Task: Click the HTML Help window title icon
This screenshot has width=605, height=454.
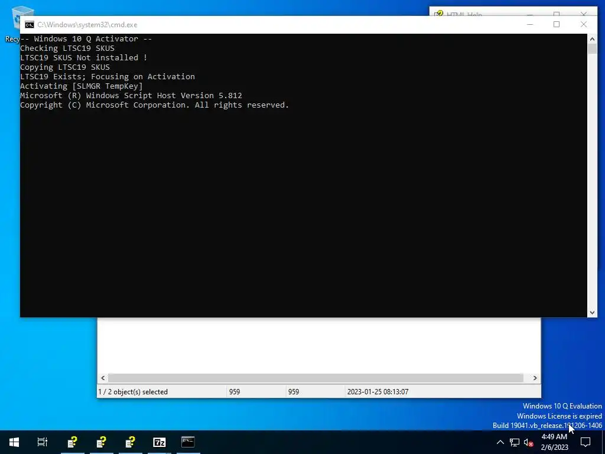Action: [x=439, y=14]
